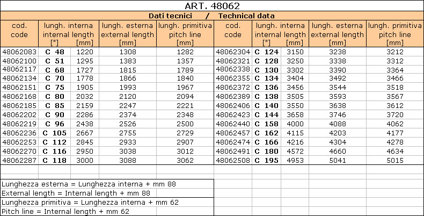Select the Dati tecnici / Technical data header

click(x=212, y=16)
